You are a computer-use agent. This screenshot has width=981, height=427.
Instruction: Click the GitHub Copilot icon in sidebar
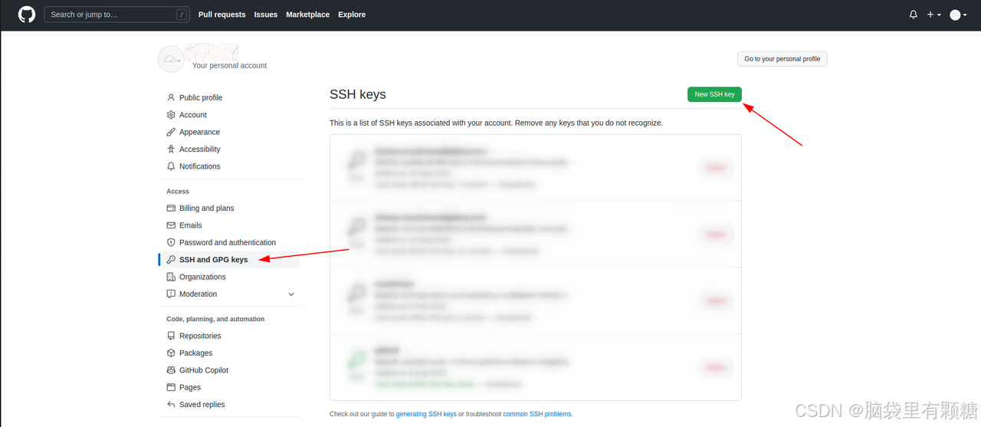pyautogui.click(x=171, y=370)
